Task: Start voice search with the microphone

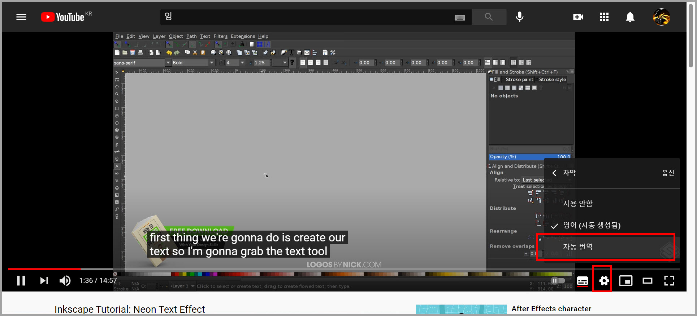Action: coord(520,17)
